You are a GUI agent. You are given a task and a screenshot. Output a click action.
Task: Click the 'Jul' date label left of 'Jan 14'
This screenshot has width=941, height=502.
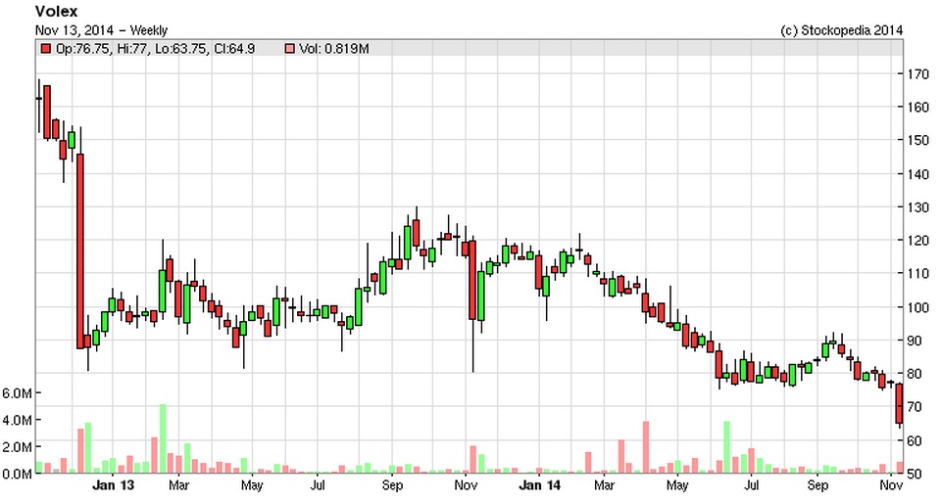pyautogui.click(x=317, y=485)
